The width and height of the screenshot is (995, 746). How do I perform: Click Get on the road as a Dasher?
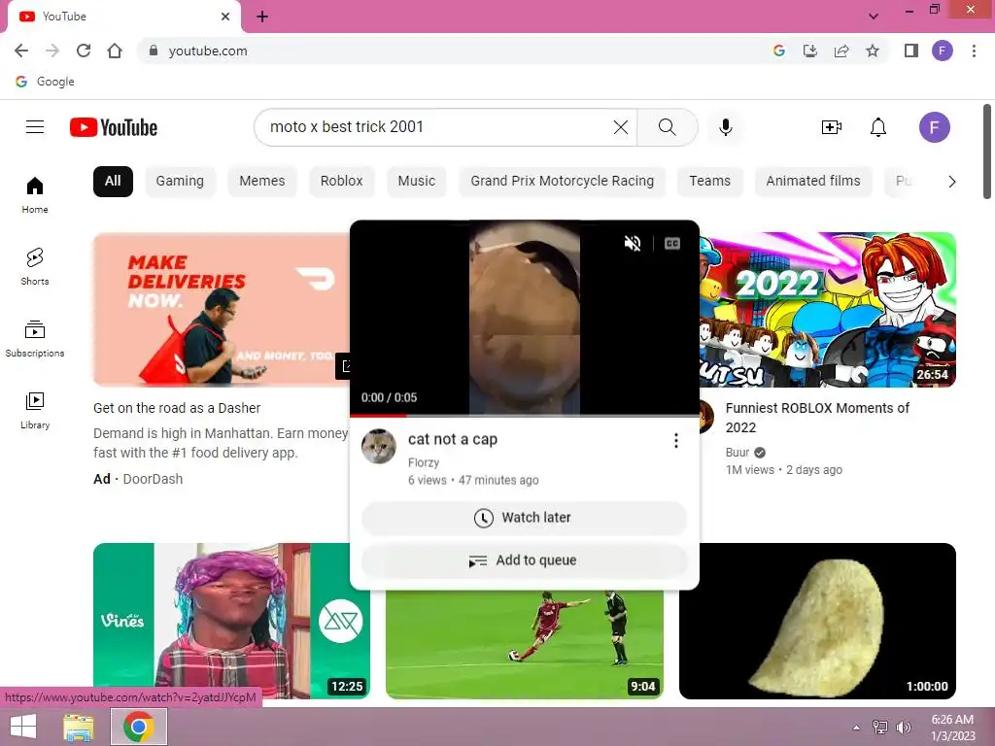pyautogui.click(x=177, y=408)
